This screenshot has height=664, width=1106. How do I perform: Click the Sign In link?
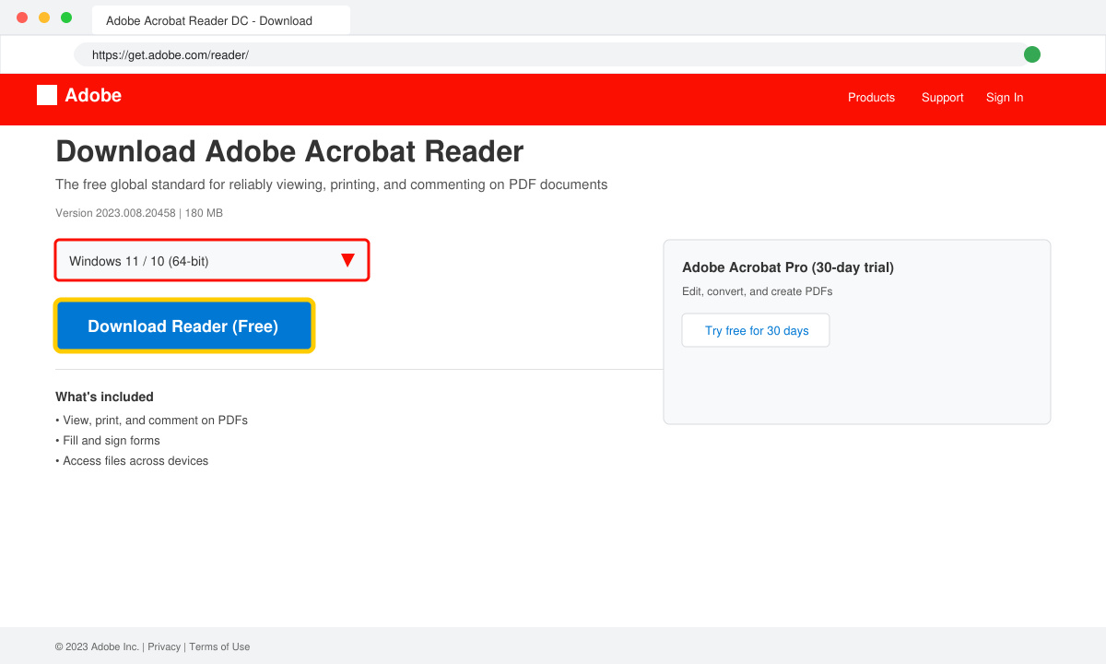(1005, 97)
